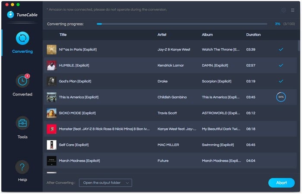
Task: Open the Converted history clock icon
Action: click(22, 81)
